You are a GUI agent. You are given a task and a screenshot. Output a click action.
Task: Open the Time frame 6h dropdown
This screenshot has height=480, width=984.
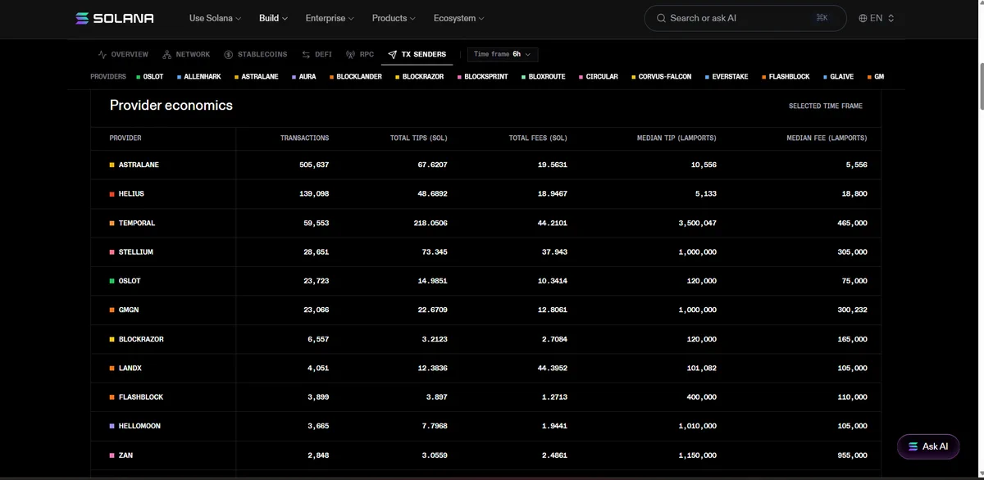[x=503, y=54]
